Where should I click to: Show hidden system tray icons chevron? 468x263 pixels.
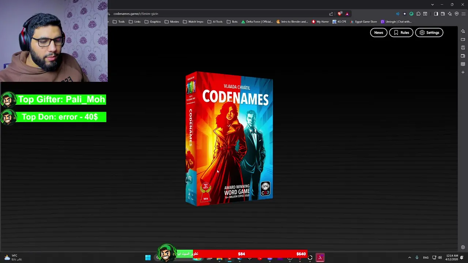point(409,258)
